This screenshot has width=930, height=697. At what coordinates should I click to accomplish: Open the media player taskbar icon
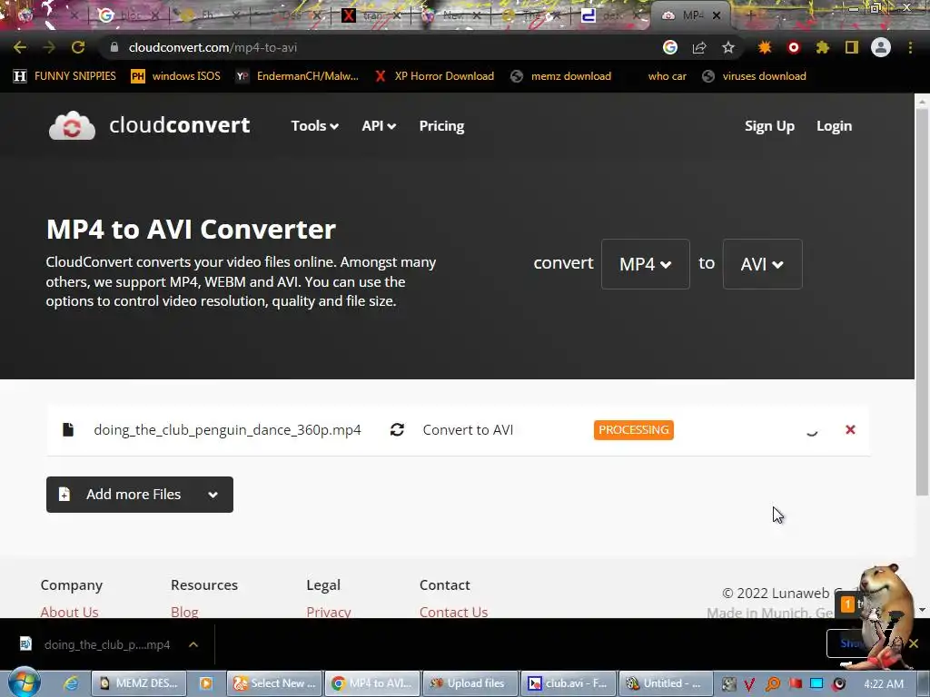pyautogui.click(x=206, y=683)
